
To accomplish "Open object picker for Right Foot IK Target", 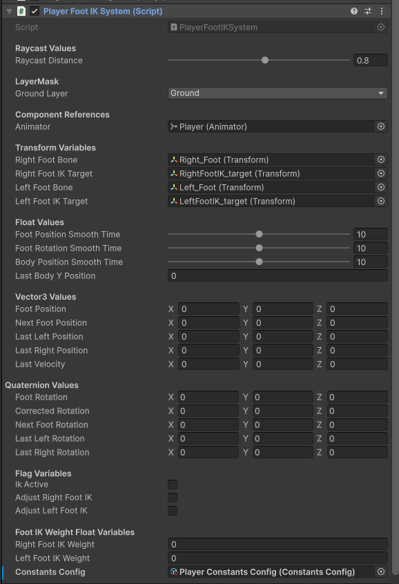I will click(381, 173).
